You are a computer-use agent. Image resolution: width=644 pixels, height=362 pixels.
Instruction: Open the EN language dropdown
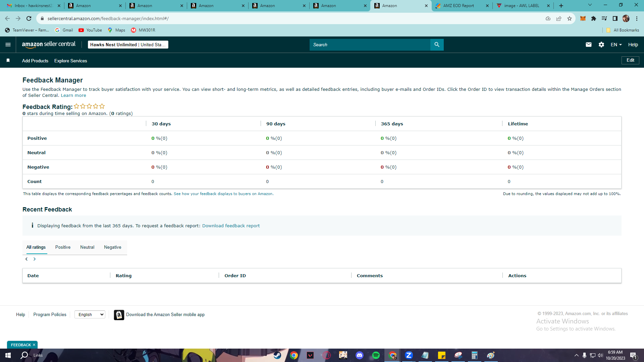tap(616, 45)
